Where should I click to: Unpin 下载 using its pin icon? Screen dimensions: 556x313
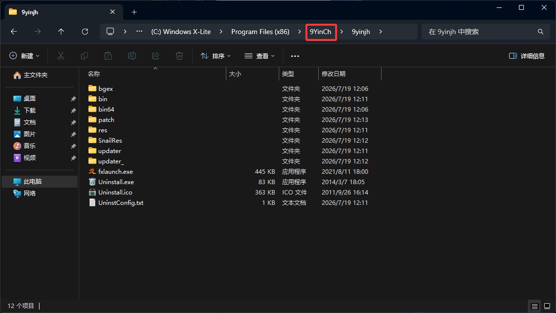(74, 111)
